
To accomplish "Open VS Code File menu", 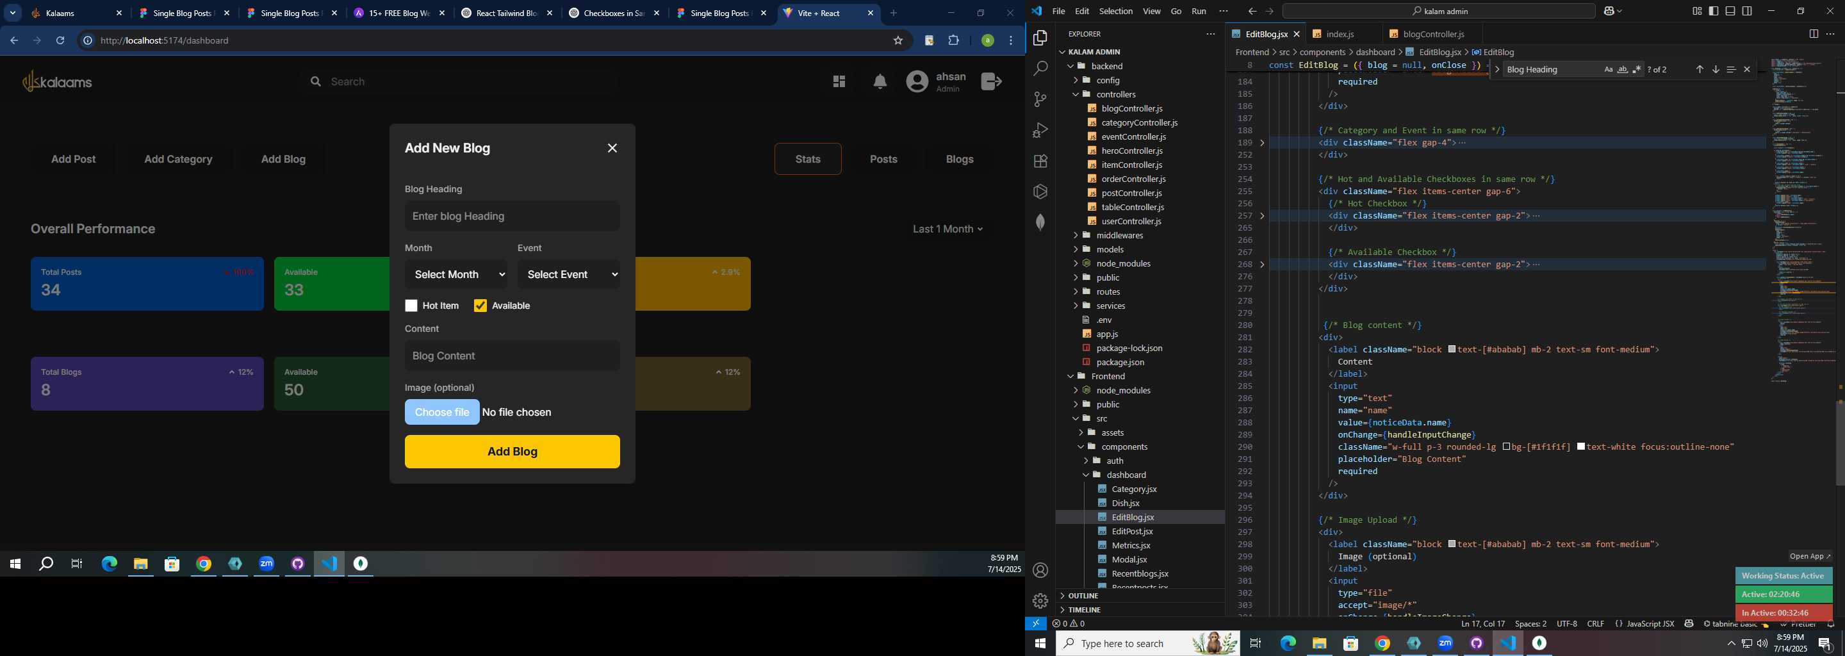I will tap(1058, 11).
